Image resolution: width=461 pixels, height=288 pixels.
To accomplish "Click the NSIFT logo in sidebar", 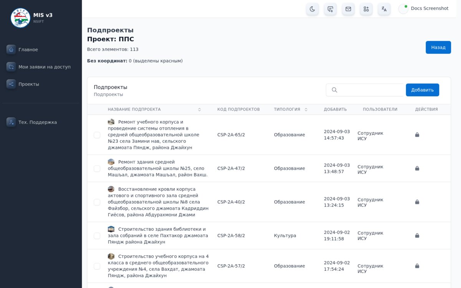I will point(20,18).
